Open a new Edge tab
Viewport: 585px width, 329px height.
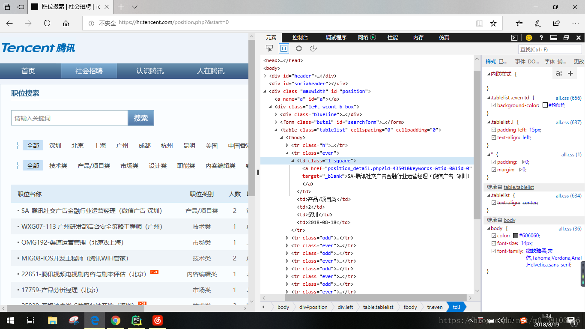coord(121,7)
